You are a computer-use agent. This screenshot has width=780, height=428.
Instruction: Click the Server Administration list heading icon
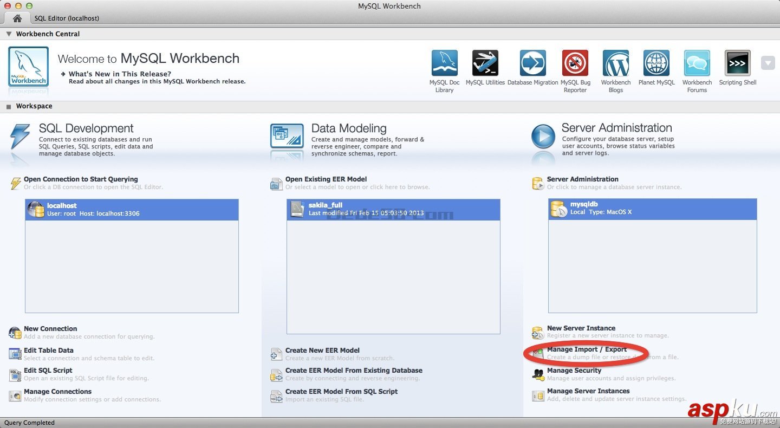point(538,183)
